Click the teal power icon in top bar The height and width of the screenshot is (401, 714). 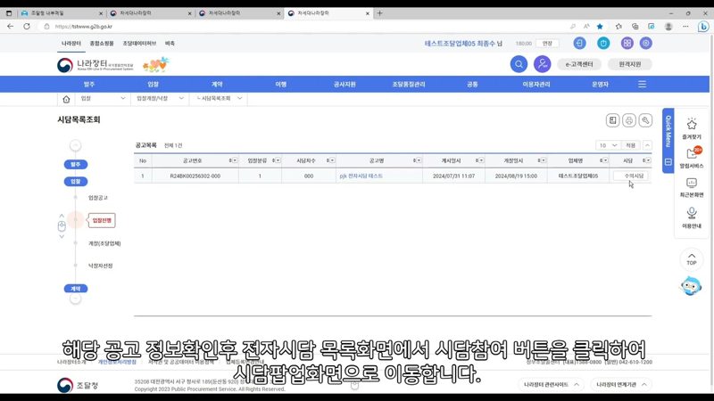coord(603,43)
